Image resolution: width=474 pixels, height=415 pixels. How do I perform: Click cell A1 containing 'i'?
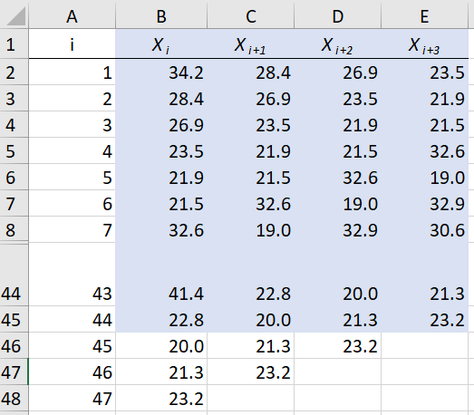tap(72, 44)
